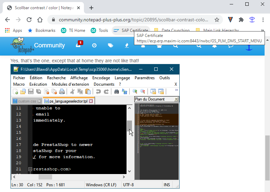Click the orange V extension icon in Chrome toolbar
The height and width of the screenshot is (192, 270).
tap(230, 20)
